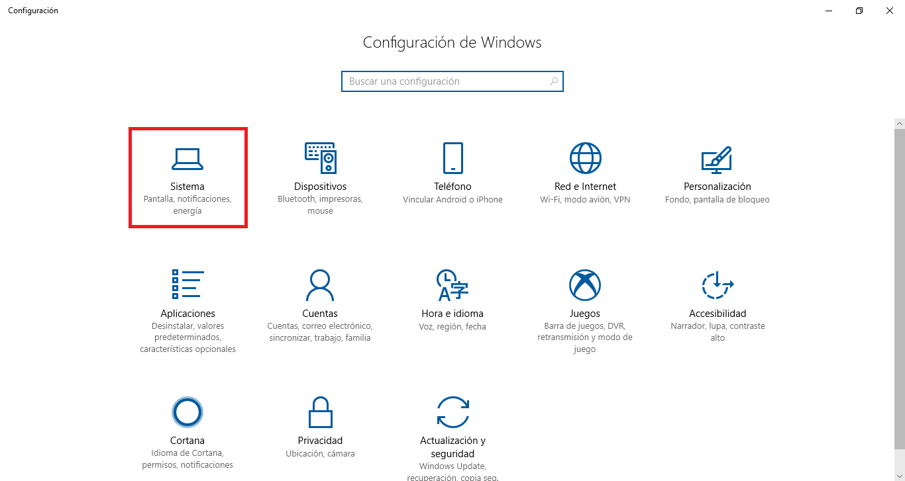Screen dimensions: 905x481
Task: Click 'Windows Update, recuperación' description
Action: tap(452, 472)
